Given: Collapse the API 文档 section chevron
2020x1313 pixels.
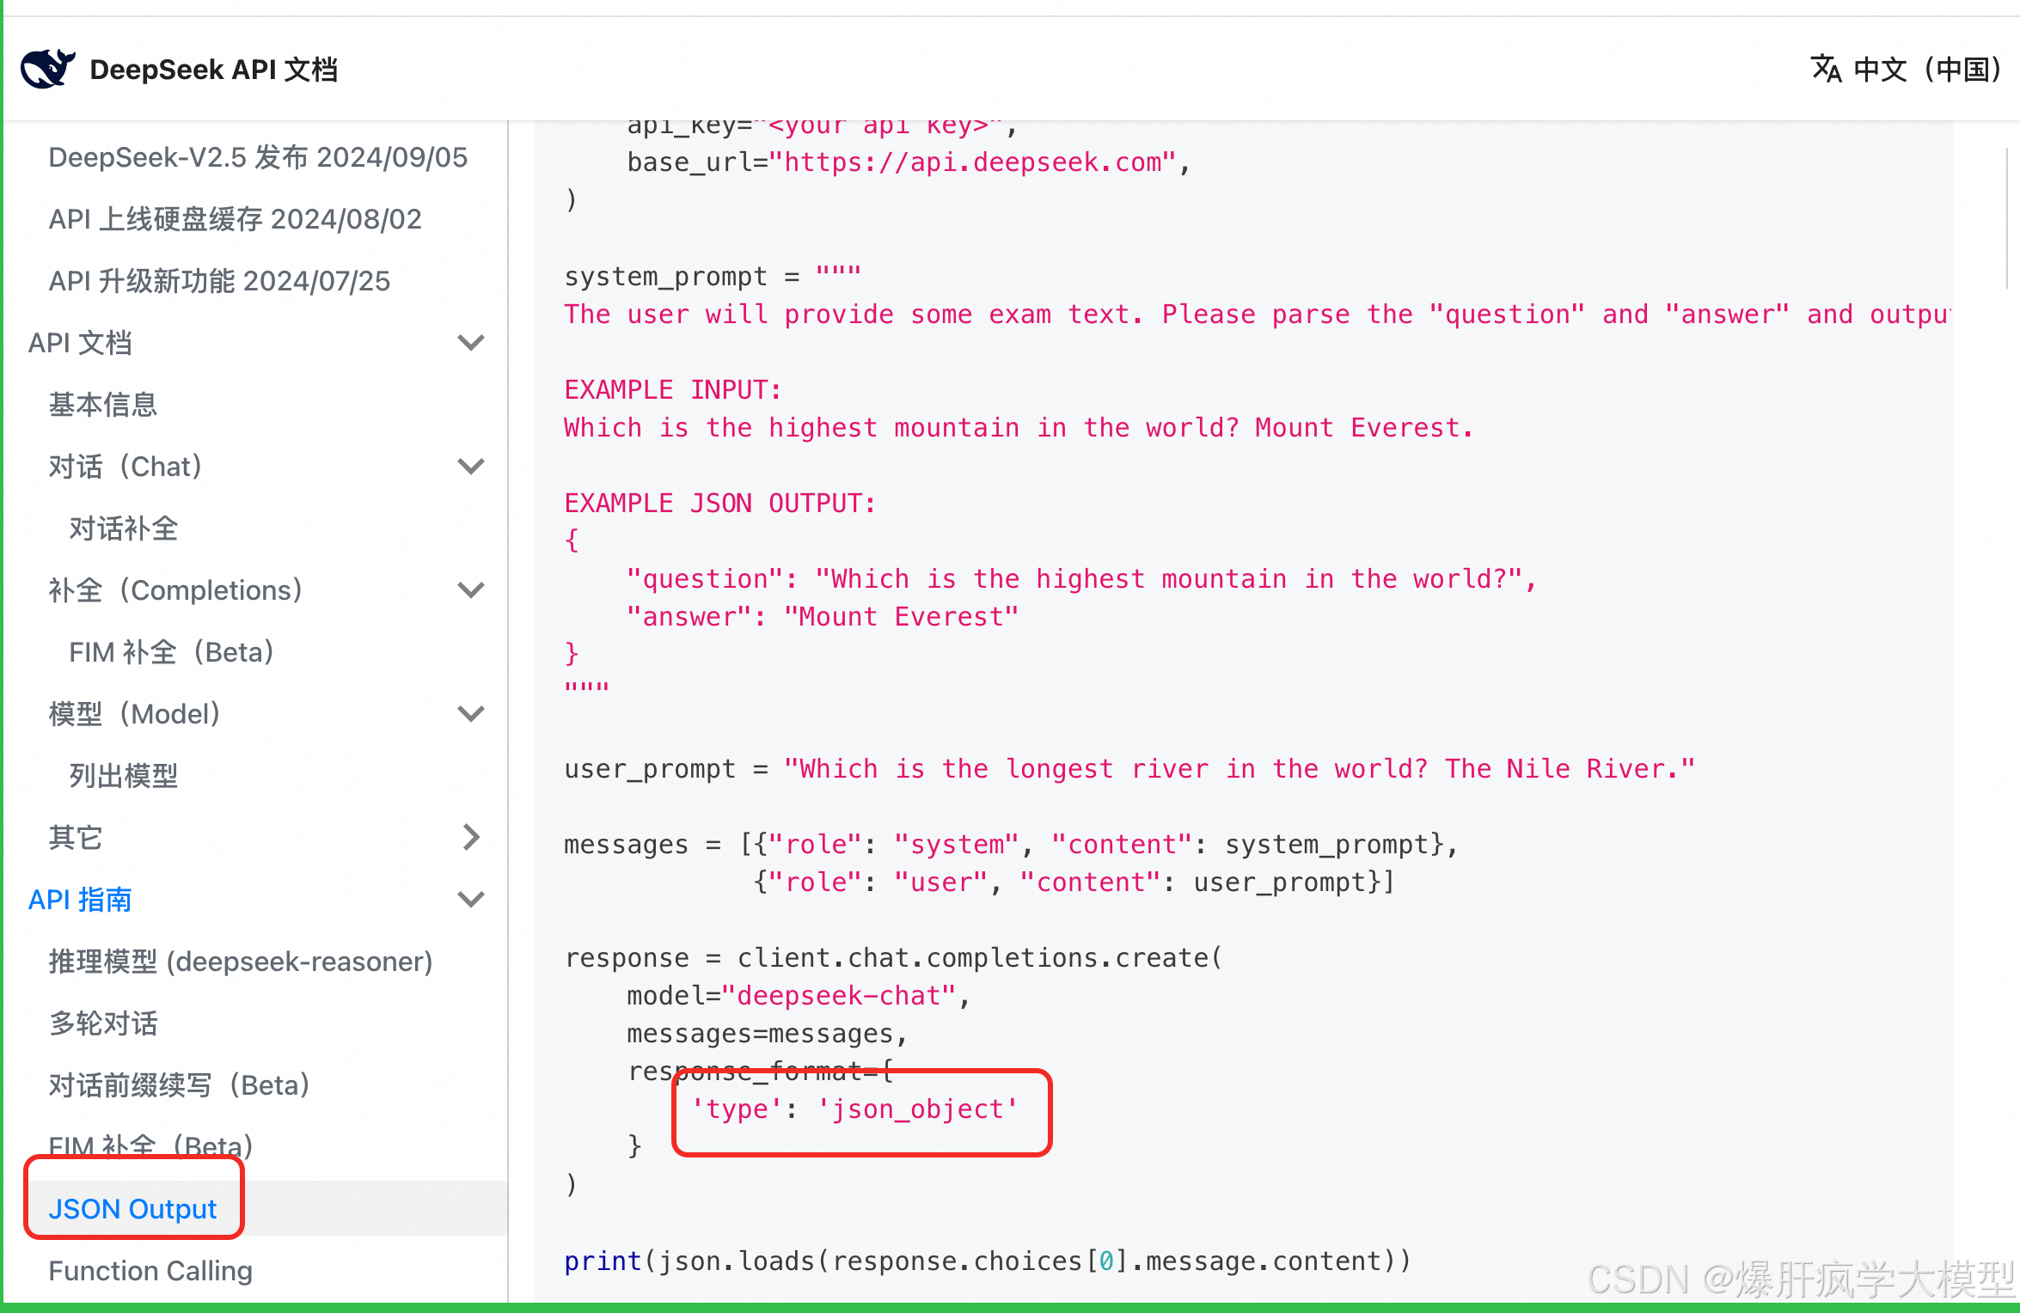Looking at the screenshot, I should pyautogui.click(x=471, y=343).
